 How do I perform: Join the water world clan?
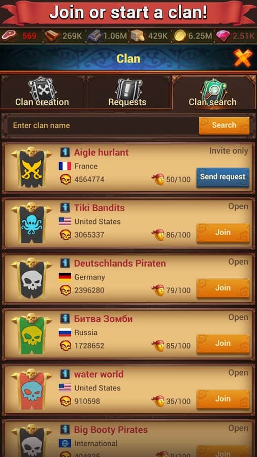(x=223, y=399)
